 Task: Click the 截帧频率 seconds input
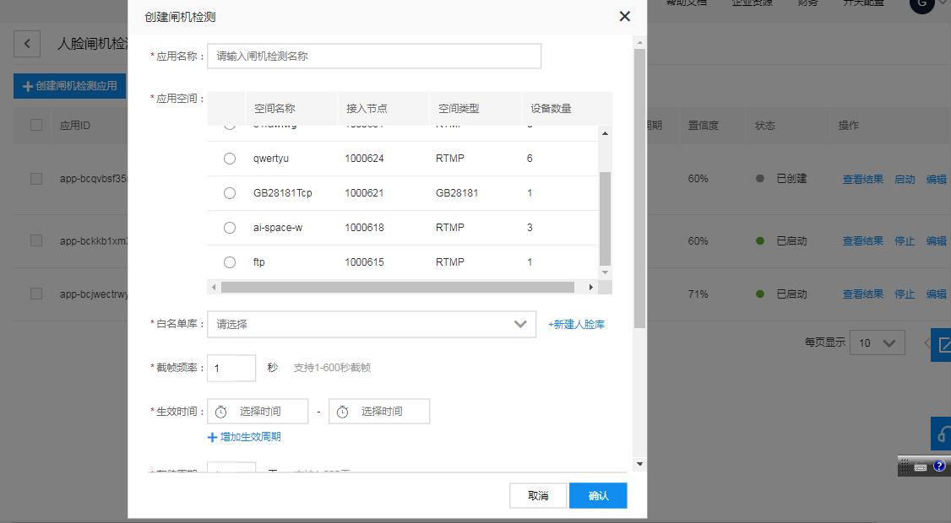coord(231,368)
